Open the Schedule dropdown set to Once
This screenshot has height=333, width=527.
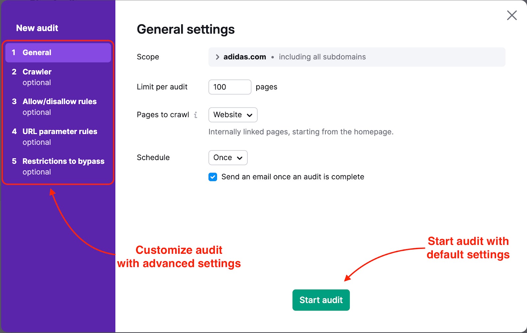coord(228,157)
